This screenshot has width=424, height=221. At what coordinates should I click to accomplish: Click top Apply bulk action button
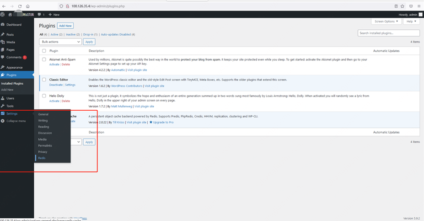tap(89, 42)
